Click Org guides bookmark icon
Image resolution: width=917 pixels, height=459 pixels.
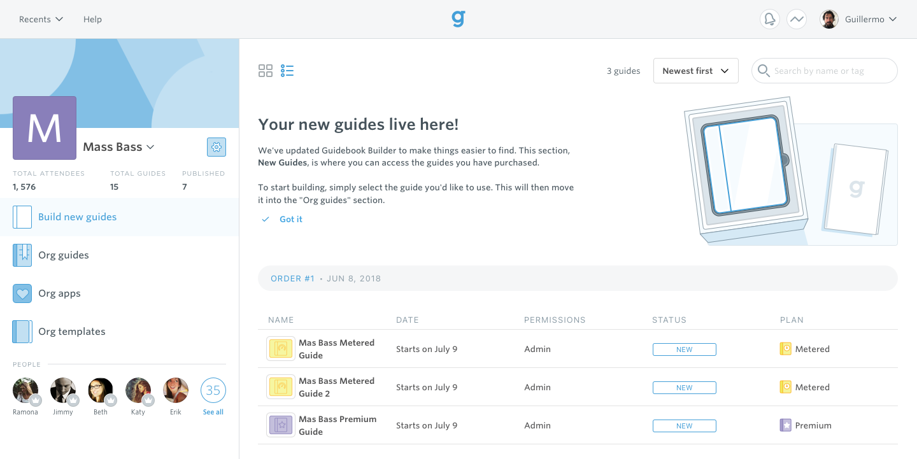pos(22,255)
